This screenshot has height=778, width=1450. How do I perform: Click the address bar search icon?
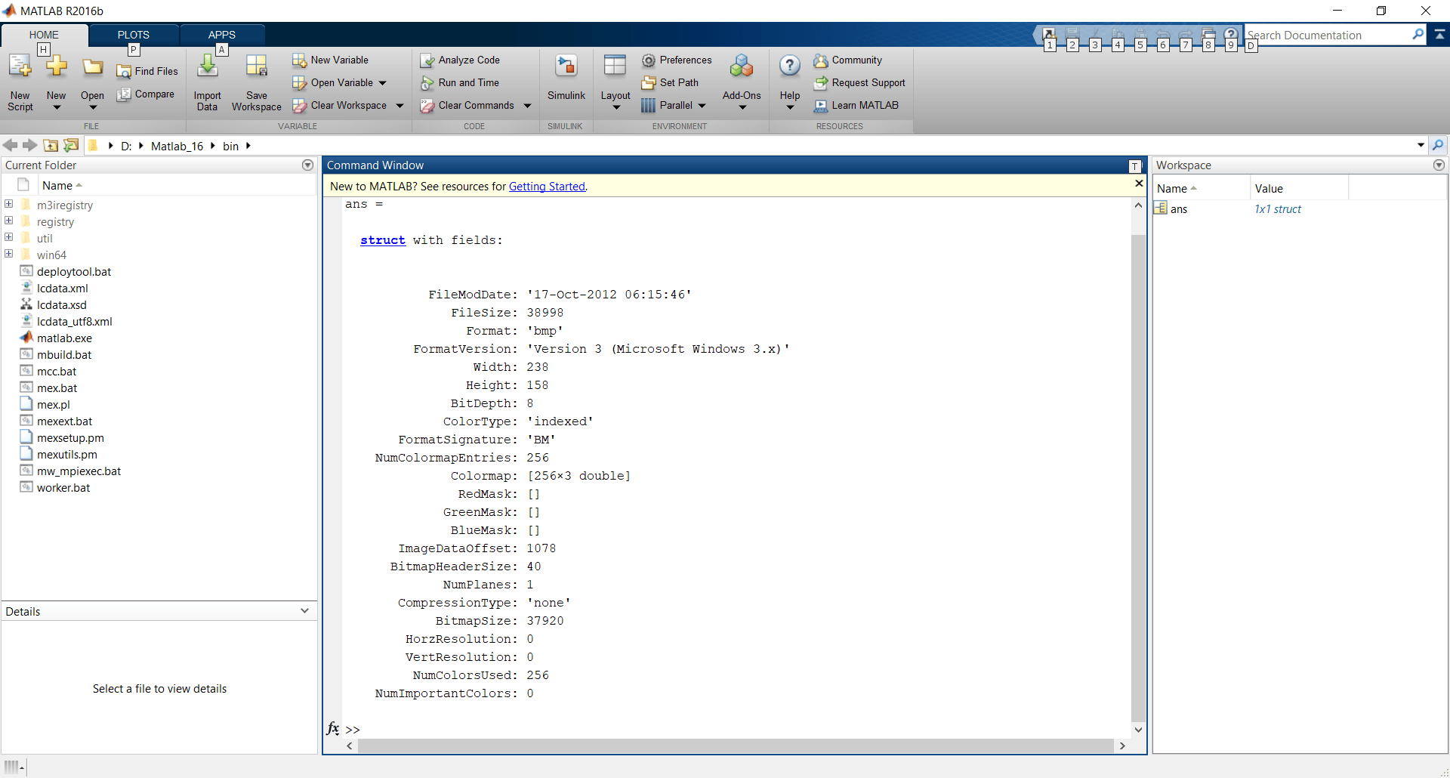1438,145
